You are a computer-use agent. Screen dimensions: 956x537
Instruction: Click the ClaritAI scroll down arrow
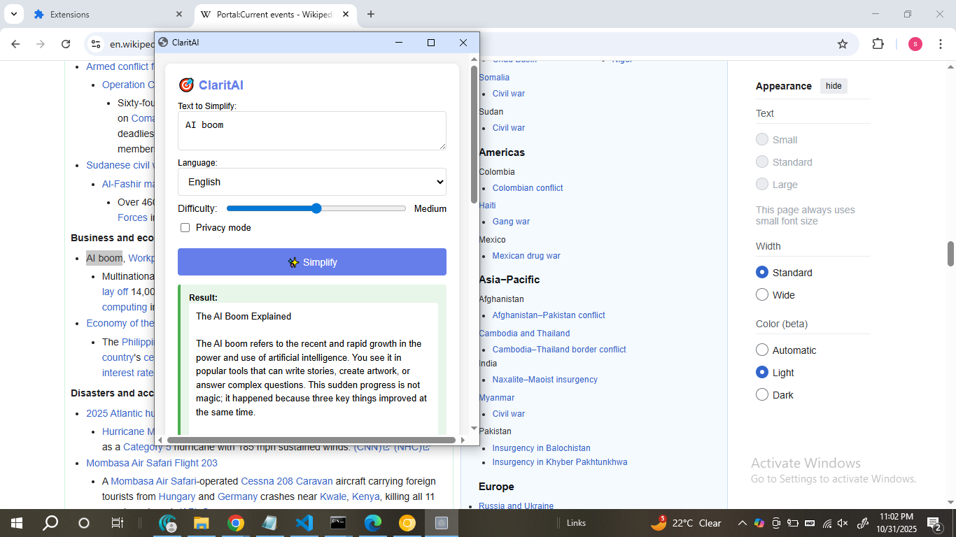click(474, 428)
